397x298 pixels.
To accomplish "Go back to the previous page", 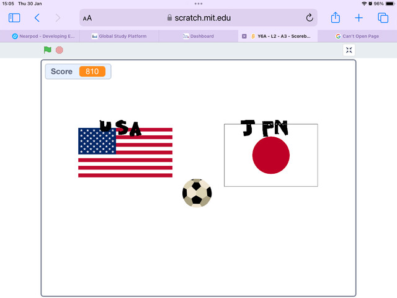I will click(x=37, y=18).
